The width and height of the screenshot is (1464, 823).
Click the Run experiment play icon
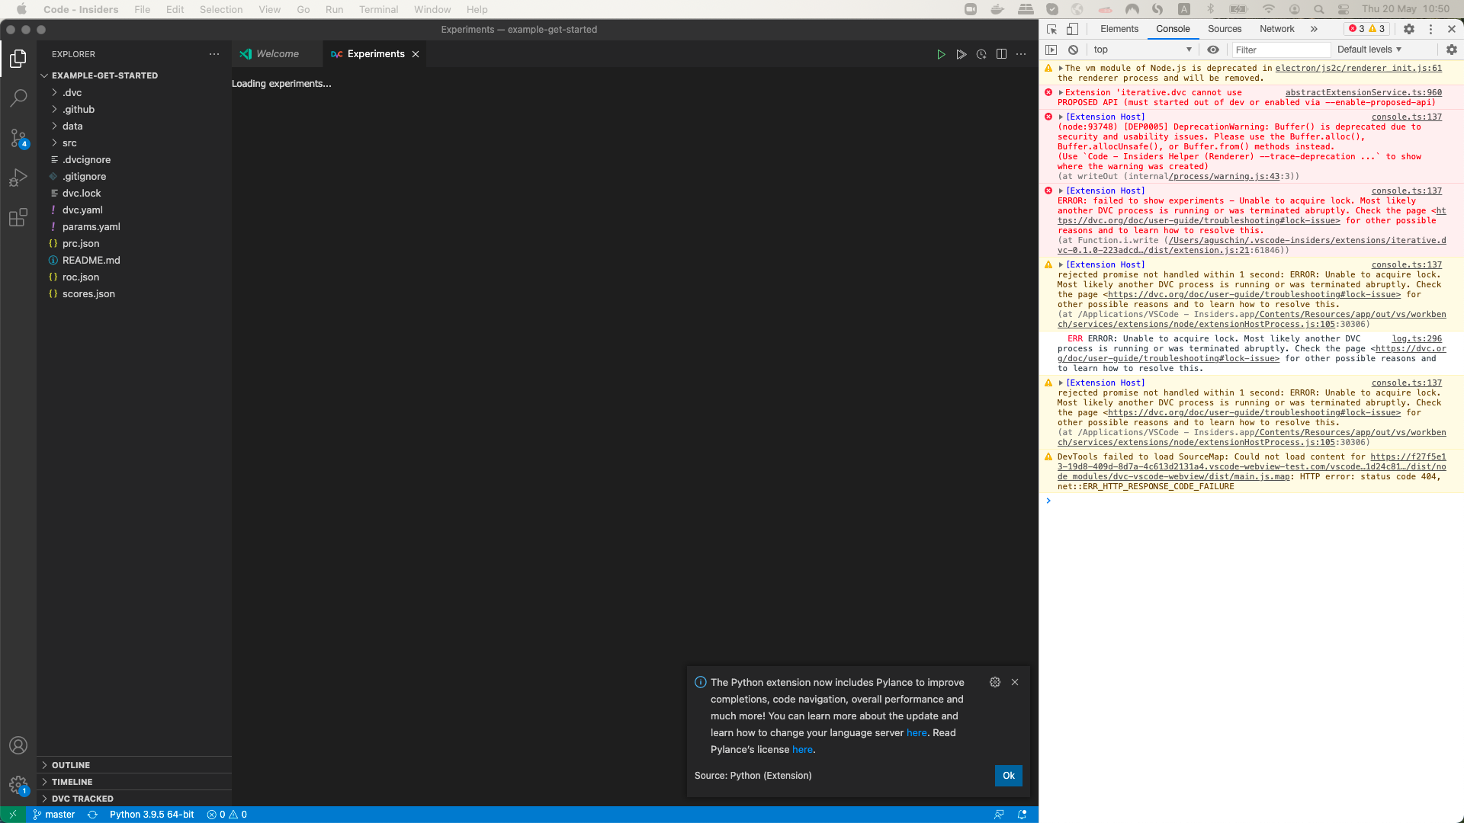(941, 54)
